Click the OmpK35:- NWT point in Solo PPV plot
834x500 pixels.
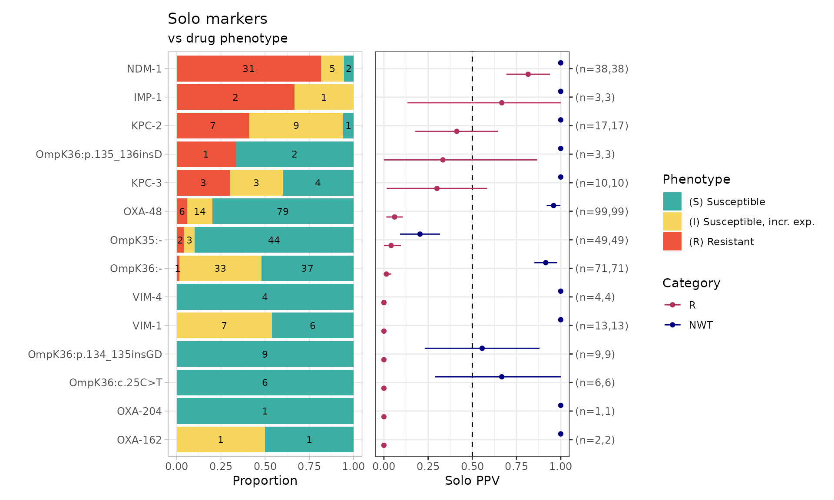(x=420, y=234)
